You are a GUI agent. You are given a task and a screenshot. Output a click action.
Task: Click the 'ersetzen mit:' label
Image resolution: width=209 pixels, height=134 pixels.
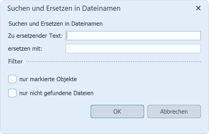point(25,49)
